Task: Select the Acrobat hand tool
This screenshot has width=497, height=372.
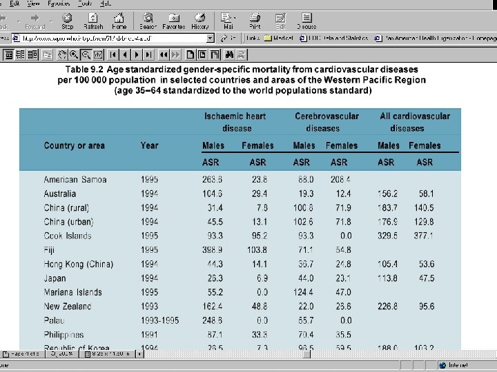Action: click(62, 54)
